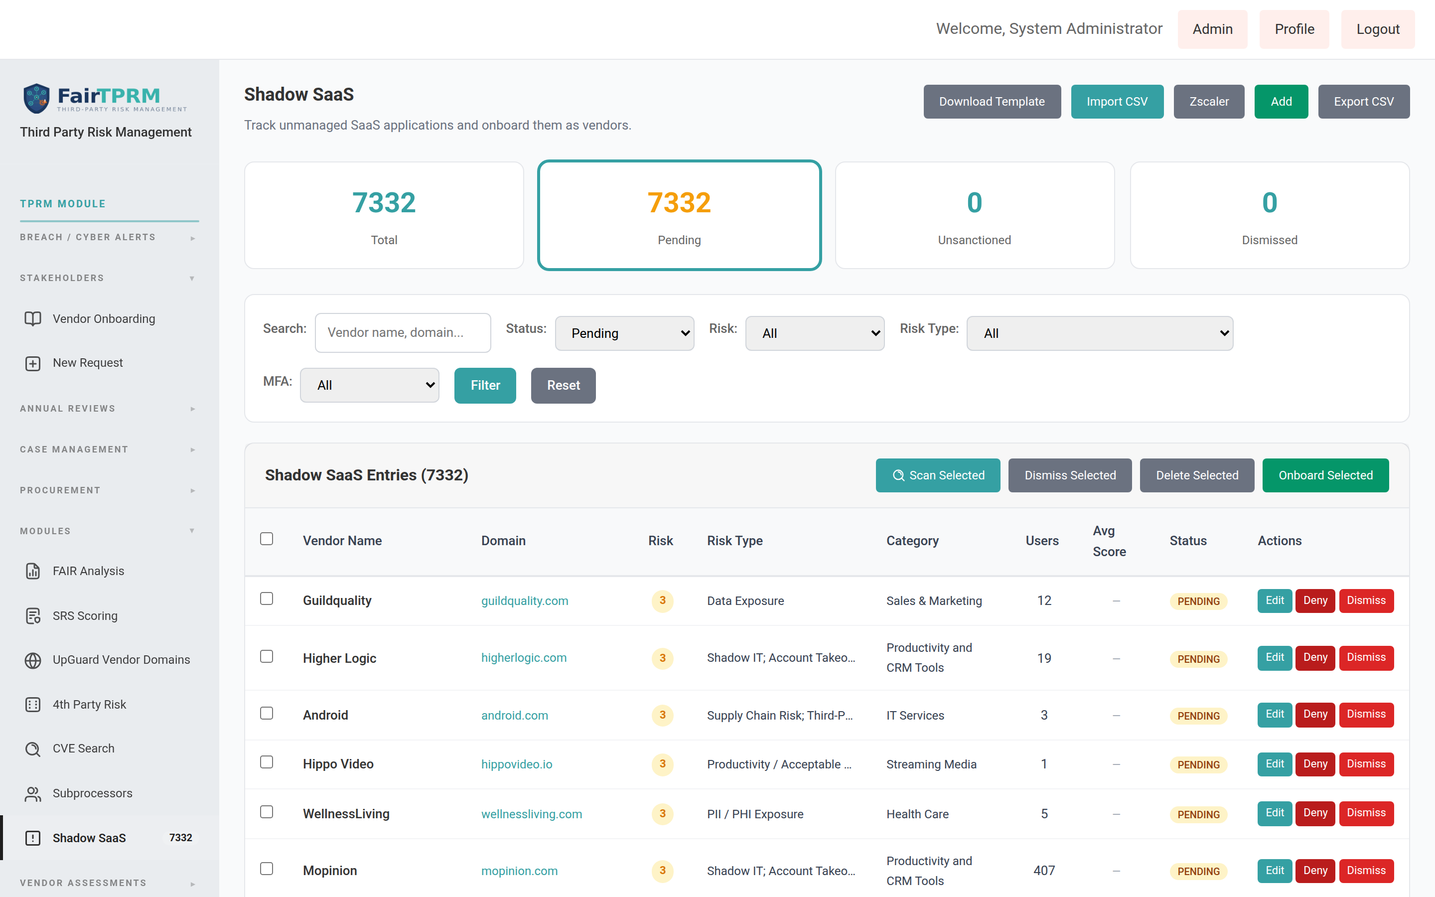This screenshot has height=897, width=1435.
Task: Expand the Annual Reviews section
Action: (109, 409)
